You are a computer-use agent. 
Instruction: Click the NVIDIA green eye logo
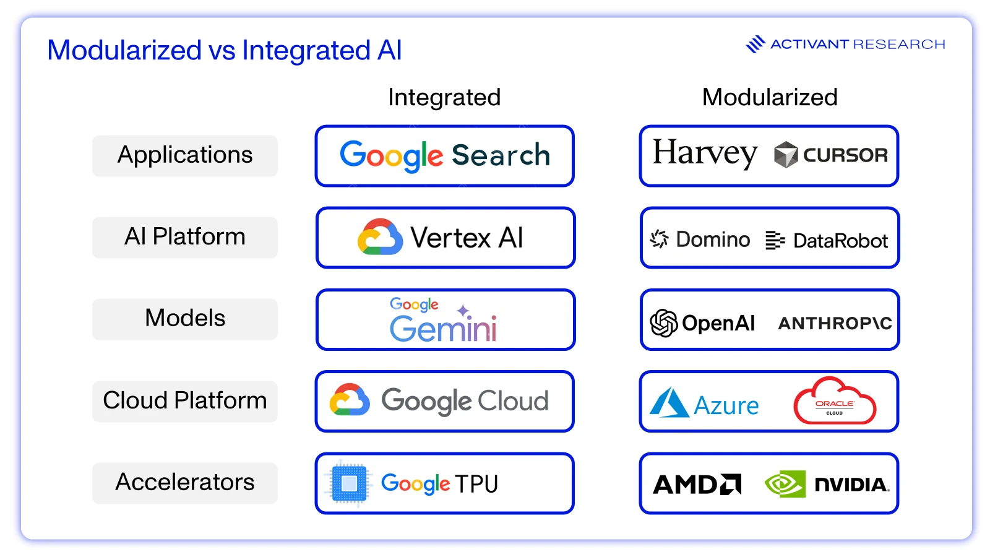(785, 484)
